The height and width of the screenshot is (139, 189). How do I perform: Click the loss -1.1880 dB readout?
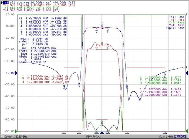point(33,62)
